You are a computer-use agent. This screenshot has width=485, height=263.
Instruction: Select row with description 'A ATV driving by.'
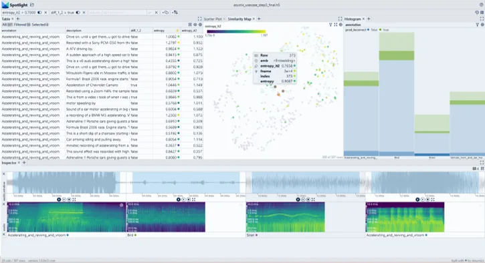click(102, 49)
